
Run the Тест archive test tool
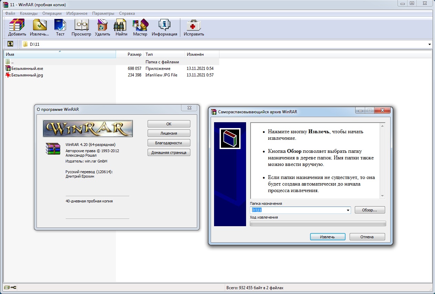tap(60, 28)
